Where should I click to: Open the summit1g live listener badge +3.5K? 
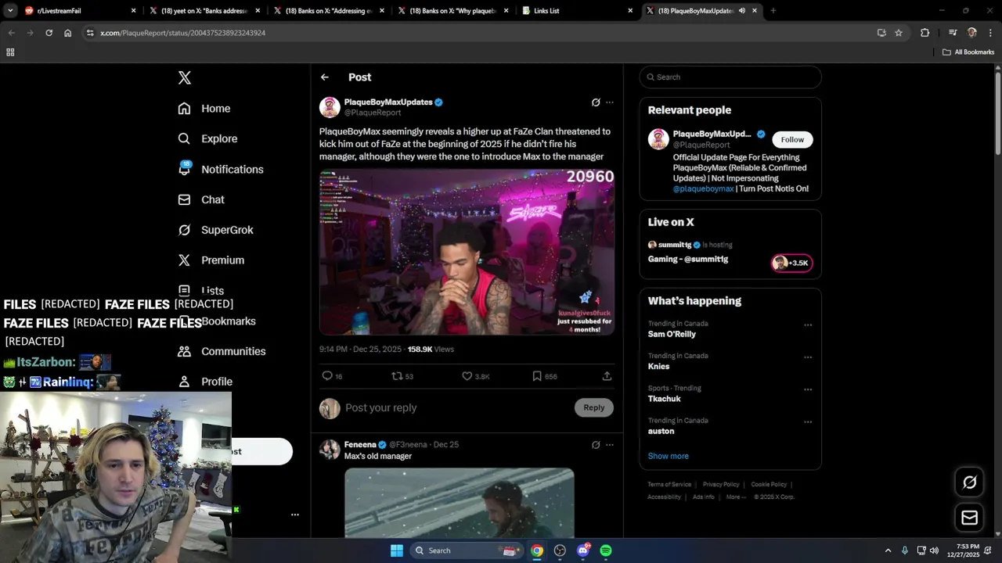click(x=792, y=263)
